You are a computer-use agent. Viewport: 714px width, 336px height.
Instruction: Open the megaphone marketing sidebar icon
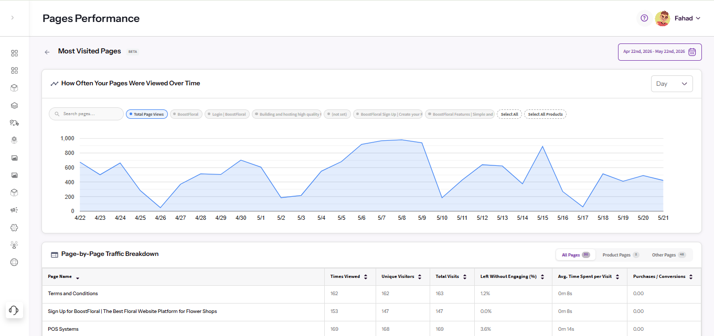[x=14, y=210]
